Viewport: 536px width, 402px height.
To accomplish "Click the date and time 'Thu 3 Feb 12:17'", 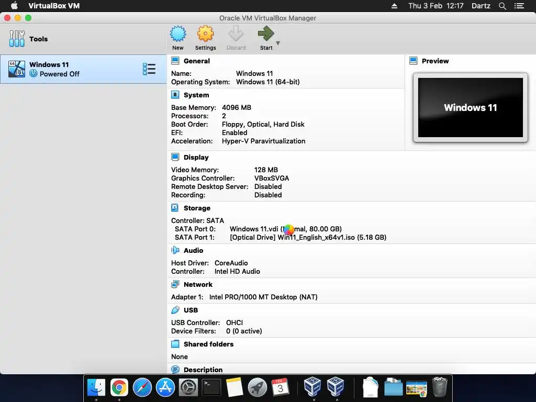I will (436, 6).
